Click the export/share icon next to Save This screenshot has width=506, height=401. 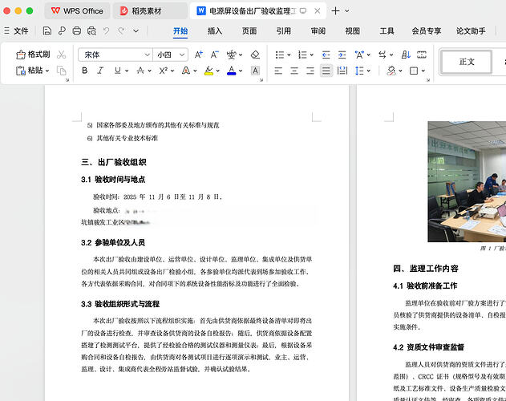(x=62, y=31)
